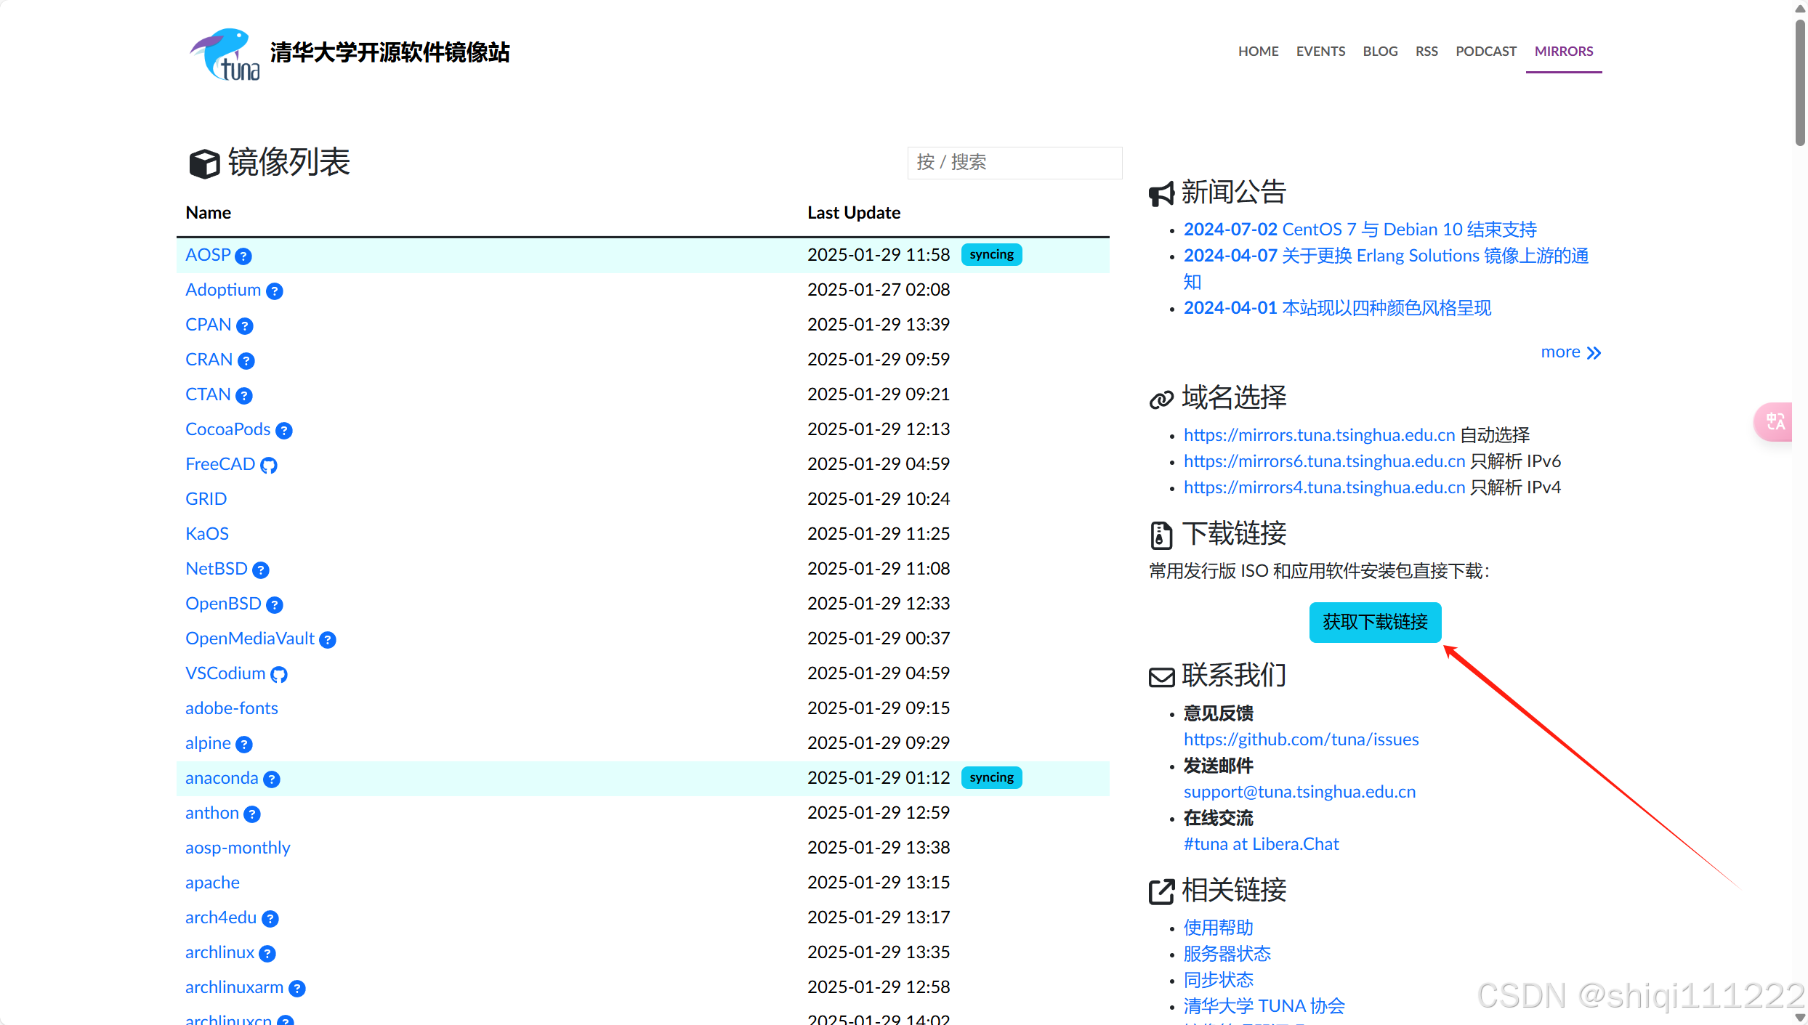Go to the BLOG menu item

click(x=1380, y=52)
